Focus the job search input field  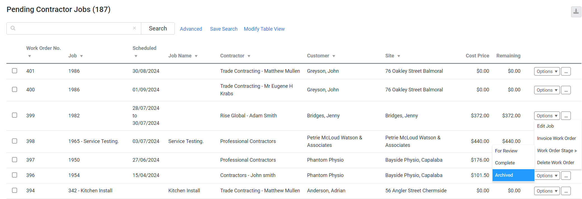coord(74,28)
